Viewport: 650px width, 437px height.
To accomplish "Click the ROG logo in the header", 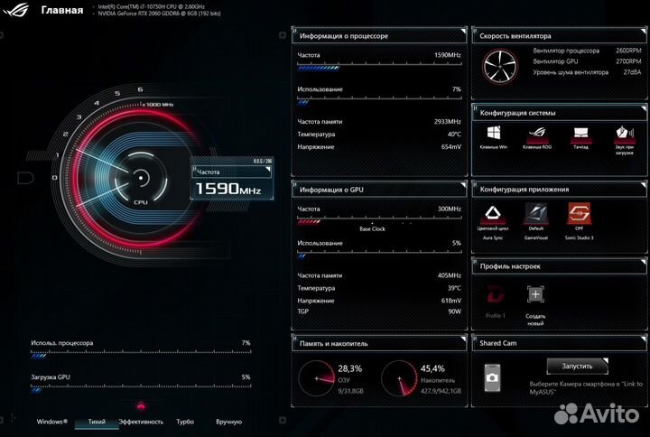I will pos(15,9).
